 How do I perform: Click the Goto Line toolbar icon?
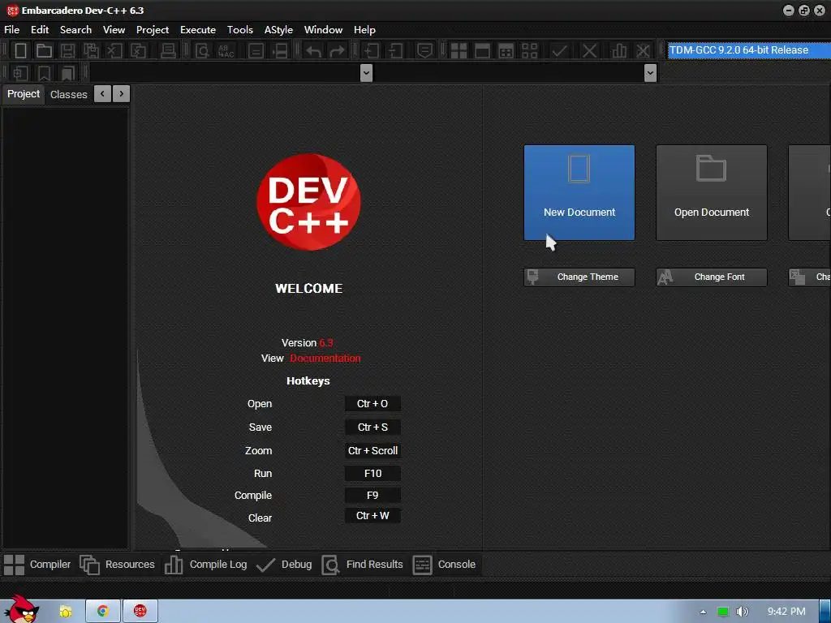pos(280,51)
